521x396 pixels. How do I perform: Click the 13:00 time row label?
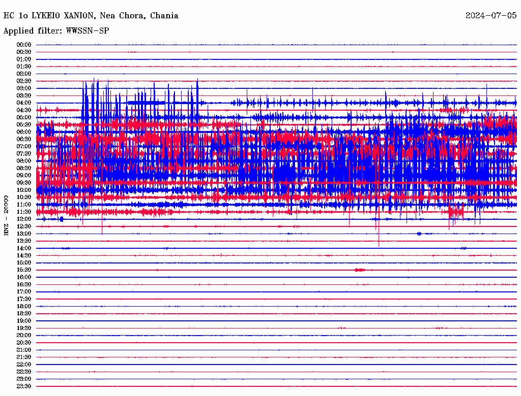(24, 234)
